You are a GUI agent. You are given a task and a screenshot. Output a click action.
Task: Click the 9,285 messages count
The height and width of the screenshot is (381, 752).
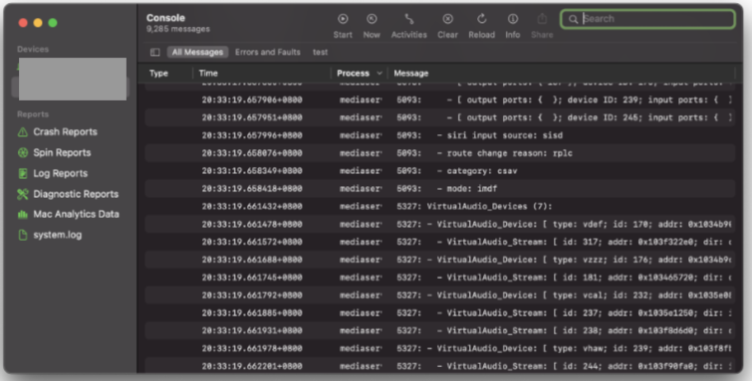178,29
